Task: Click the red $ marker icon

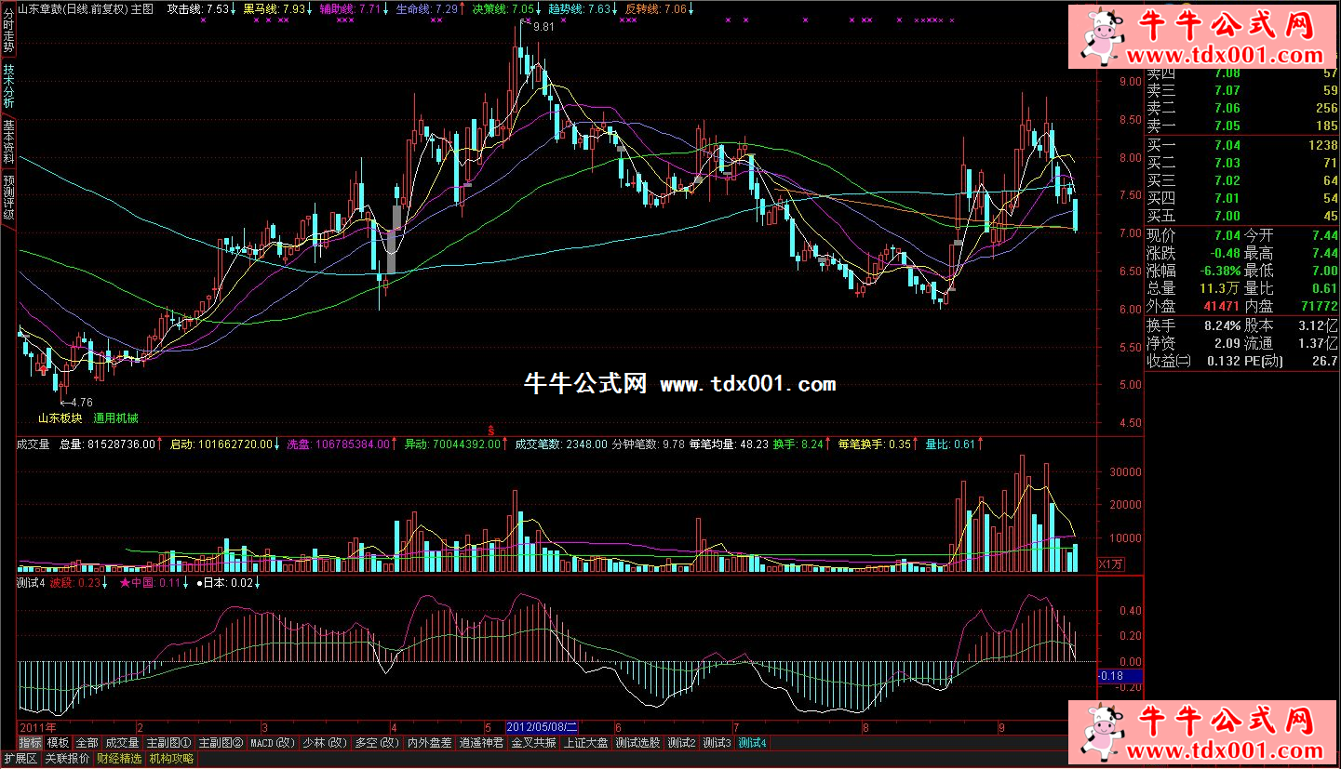Action: [x=489, y=429]
